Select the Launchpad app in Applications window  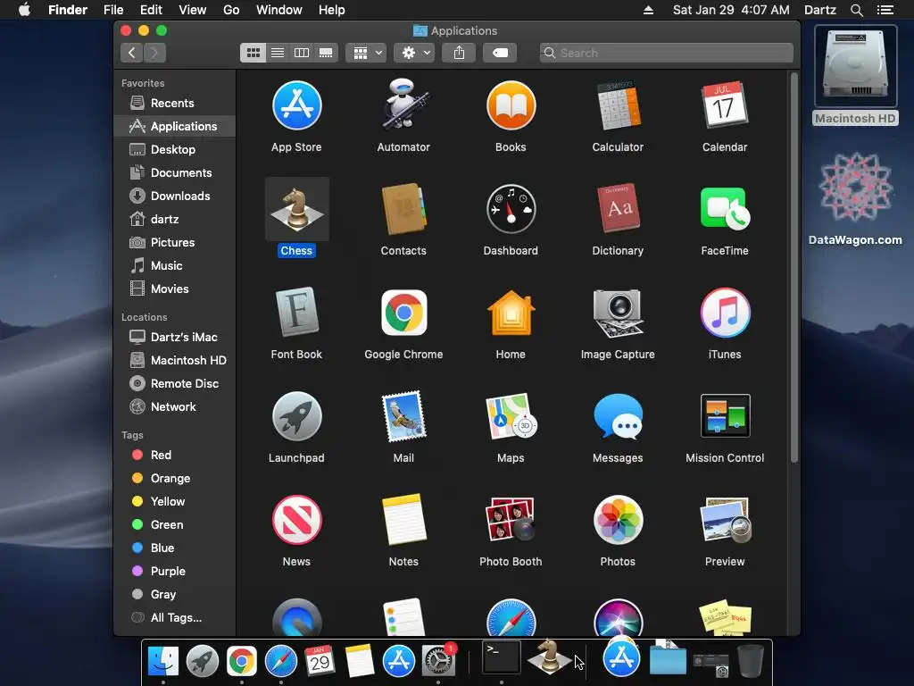[296, 416]
